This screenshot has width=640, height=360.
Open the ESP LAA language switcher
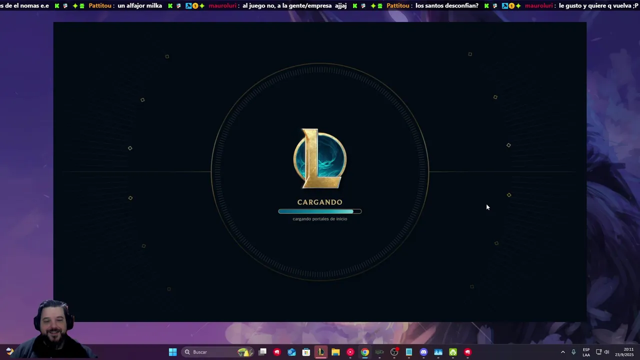[x=586, y=352]
